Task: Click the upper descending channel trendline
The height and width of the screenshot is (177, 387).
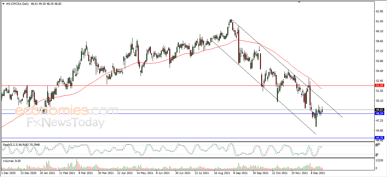Action: click(287, 69)
